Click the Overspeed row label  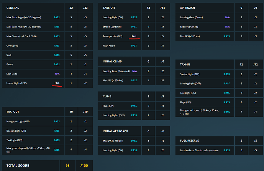(14, 45)
